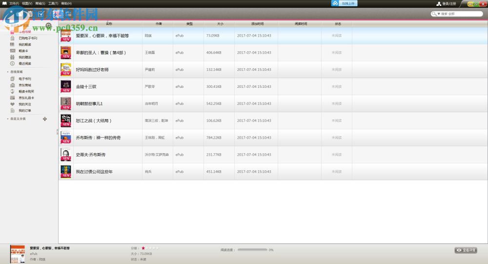Open 我的赠送 gift icon
The height and width of the screenshot is (264, 488).
click(13, 57)
